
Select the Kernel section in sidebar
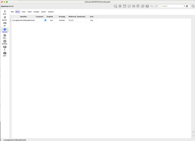tap(5, 30)
